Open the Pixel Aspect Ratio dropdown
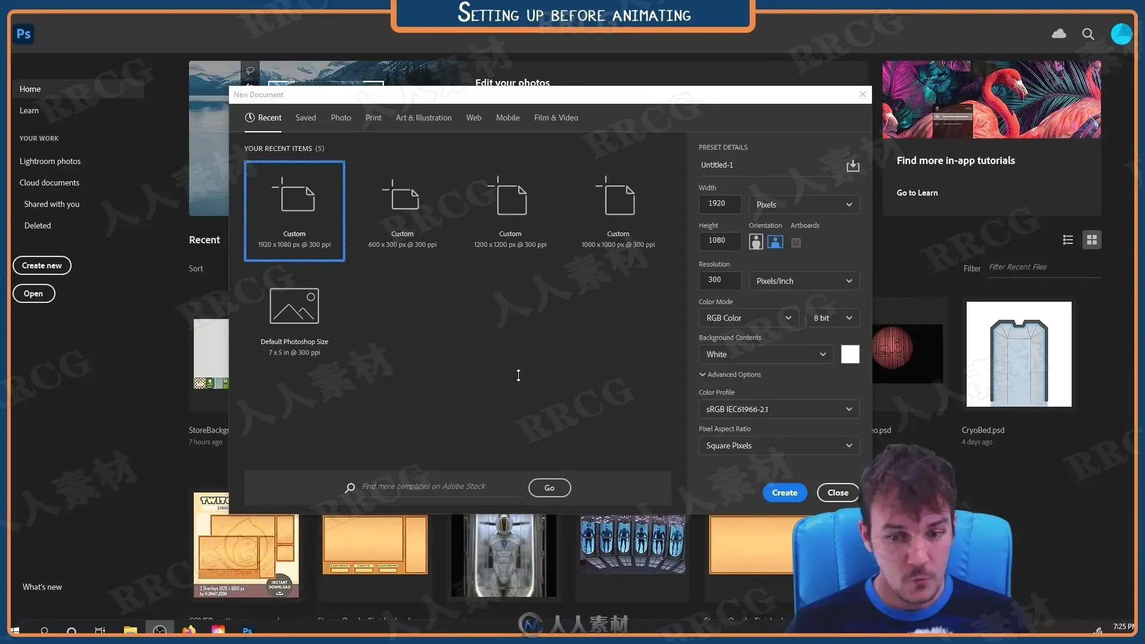The height and width of the screenshot is (644, 1145). click(x=779, y=445)
